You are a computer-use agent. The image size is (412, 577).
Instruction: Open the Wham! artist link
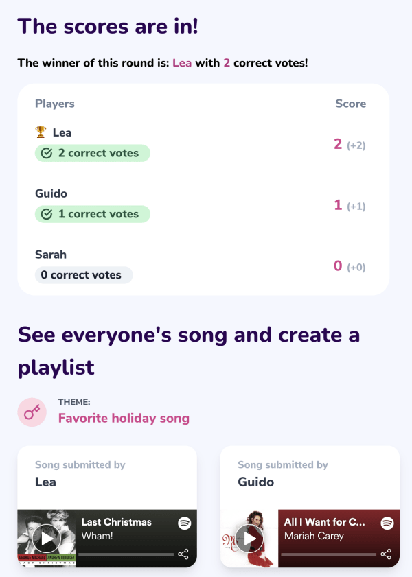98,536
